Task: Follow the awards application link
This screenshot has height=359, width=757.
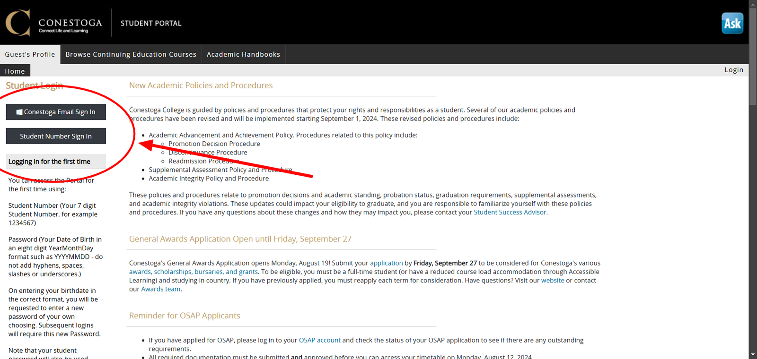Action: click(387, 263)
